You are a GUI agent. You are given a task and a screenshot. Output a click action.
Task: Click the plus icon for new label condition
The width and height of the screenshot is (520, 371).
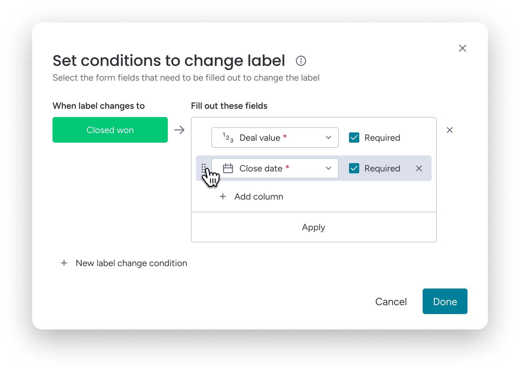[64, 263]
